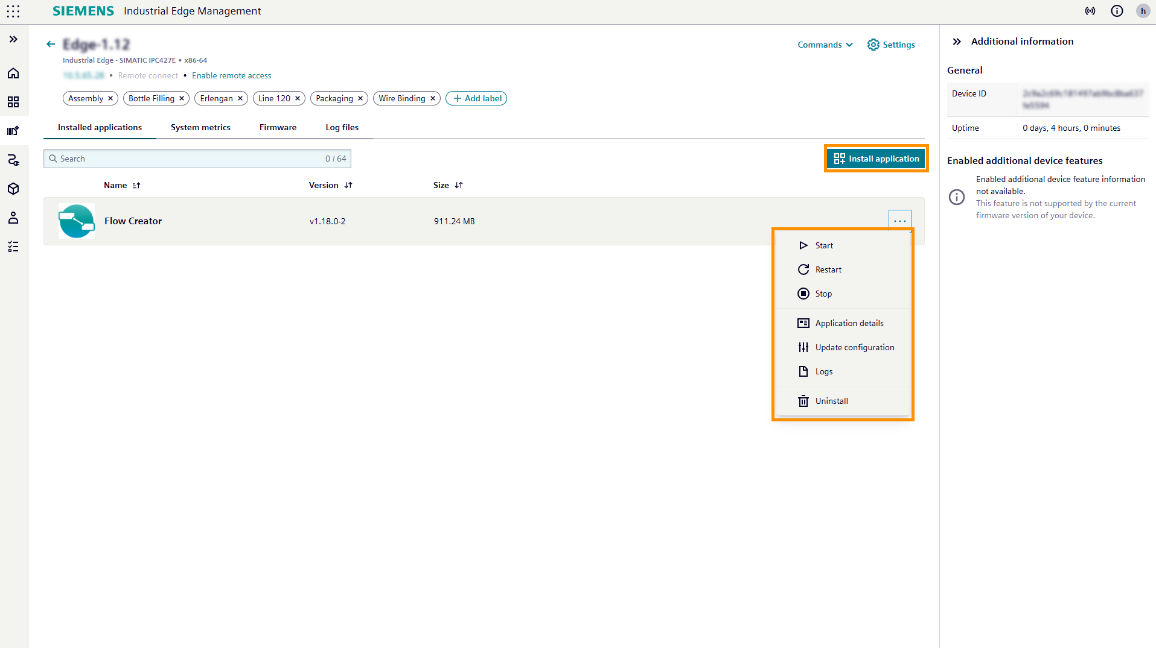
Task: Switch to System metrics tab
Action: [x=200, y=127]
